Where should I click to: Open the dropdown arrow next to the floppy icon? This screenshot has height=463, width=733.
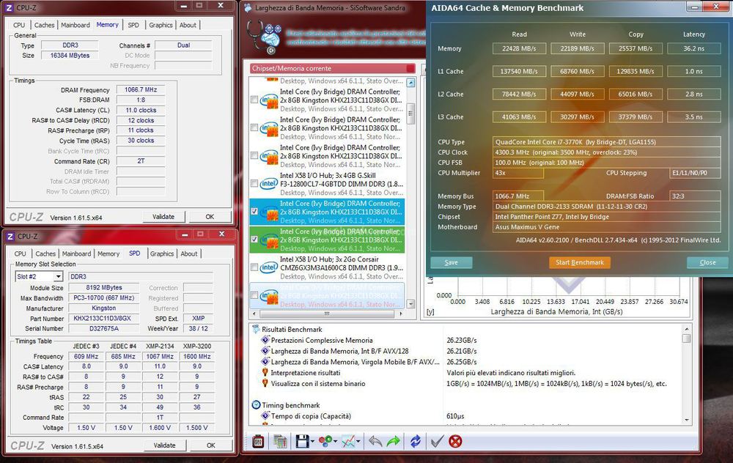click(312, 442)
